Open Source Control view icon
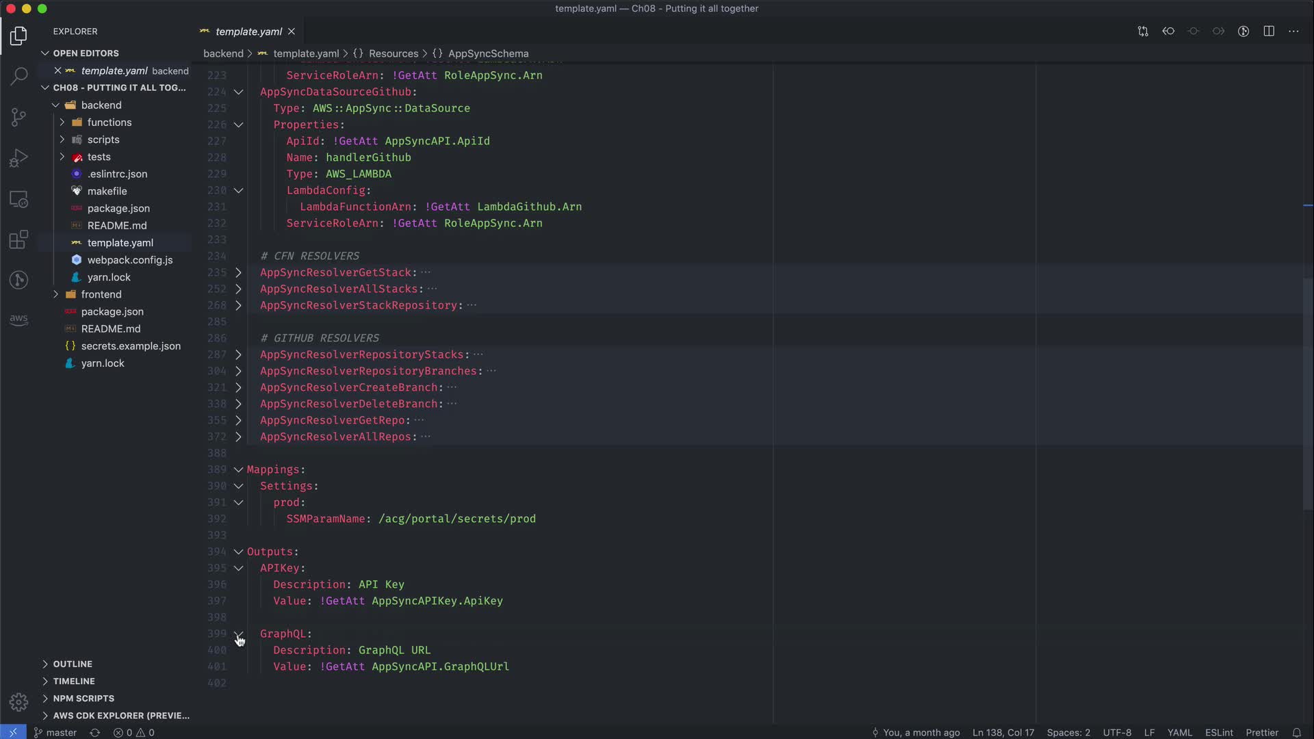 (18, 117)
